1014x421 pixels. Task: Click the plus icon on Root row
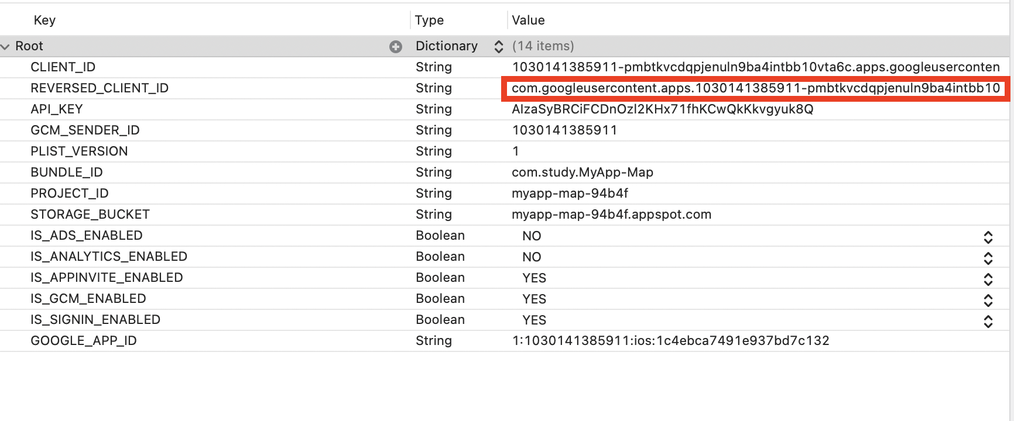[x=396, y=47]
